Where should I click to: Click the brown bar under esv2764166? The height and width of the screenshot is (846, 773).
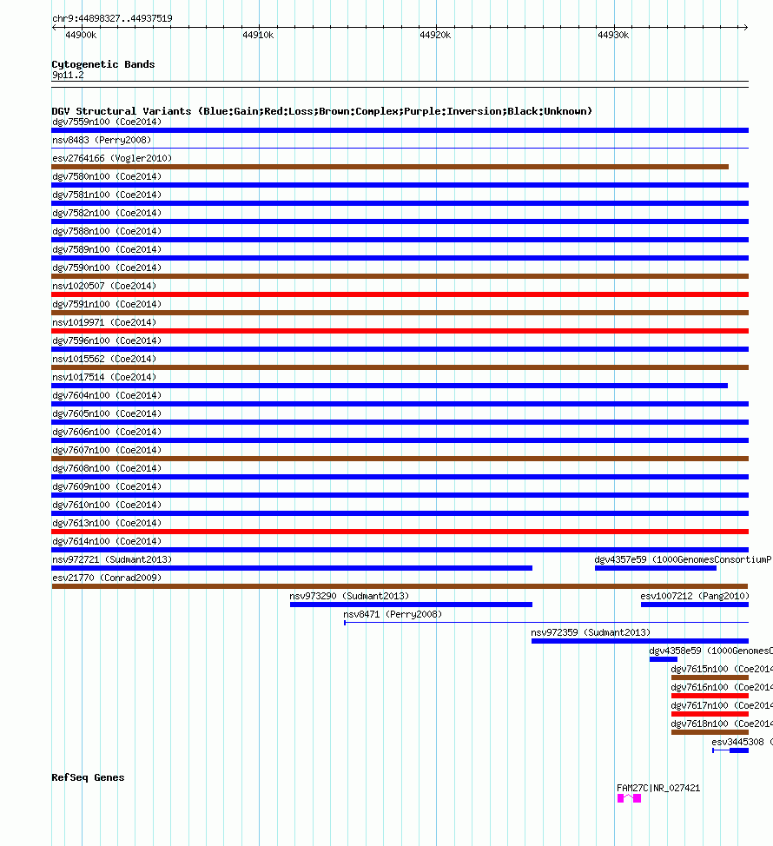390,167
